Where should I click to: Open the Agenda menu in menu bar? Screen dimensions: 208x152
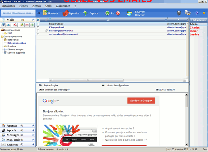click(36, 6)
